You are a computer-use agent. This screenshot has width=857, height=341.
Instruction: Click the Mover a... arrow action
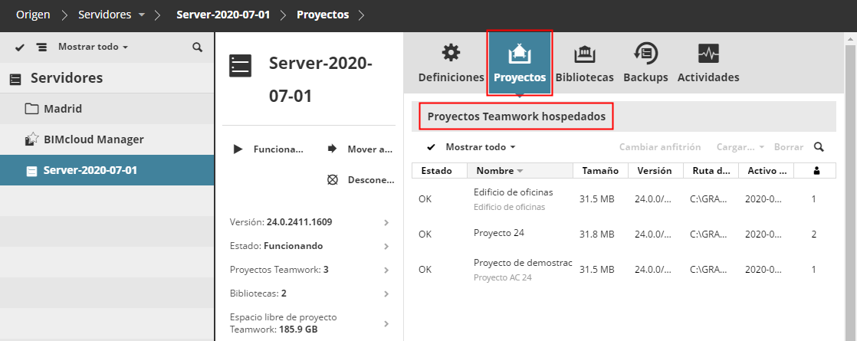tap(360, 149)
